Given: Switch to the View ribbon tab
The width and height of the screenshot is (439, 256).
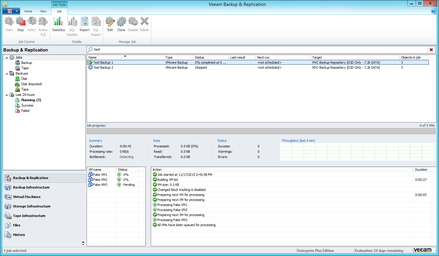Looking at the screenshot, I should [x=43, y=11].
